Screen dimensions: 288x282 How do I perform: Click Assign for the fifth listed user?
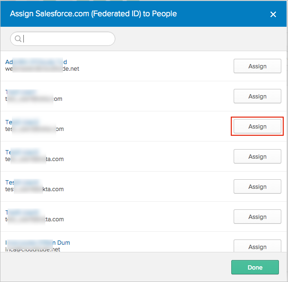click(257, 187)
